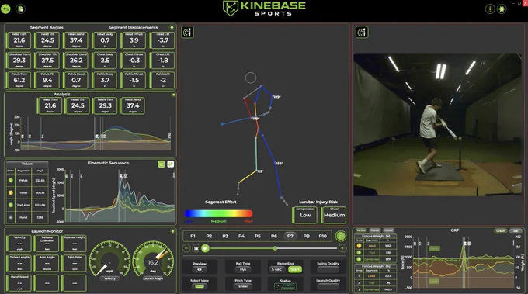Image resolution: width=528 pixels, height=294 pixels.
Task: Click the Segment Effort color gradient bar
Action: (219, 213)
